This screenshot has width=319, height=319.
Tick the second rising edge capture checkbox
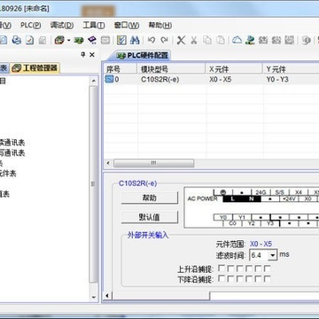(x=230, y=268)
